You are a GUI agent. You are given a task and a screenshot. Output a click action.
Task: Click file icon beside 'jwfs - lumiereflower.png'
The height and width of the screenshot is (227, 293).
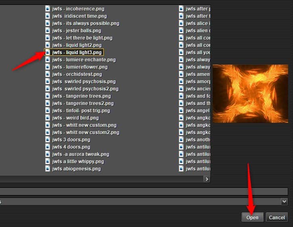(48, 67)
